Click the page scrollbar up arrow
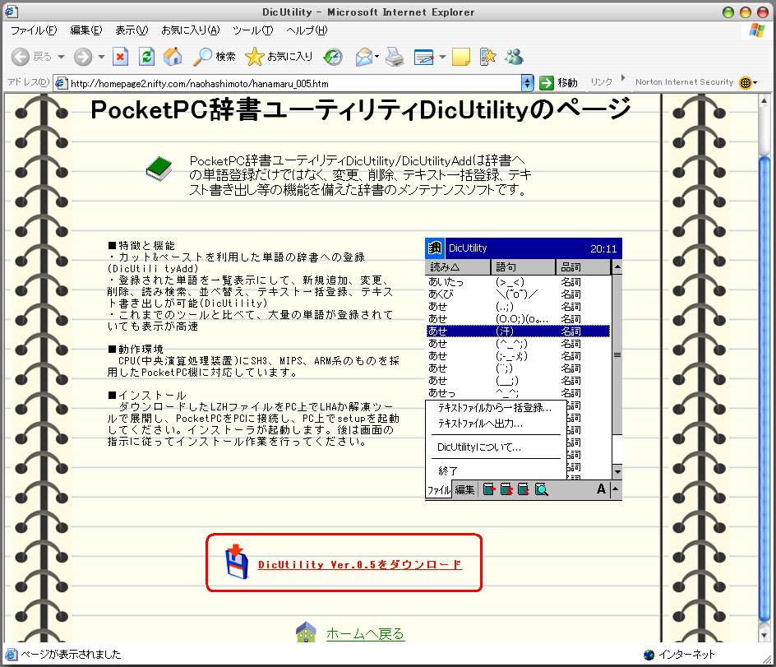The height and width of the screenshot is (667, 776). 764,101
